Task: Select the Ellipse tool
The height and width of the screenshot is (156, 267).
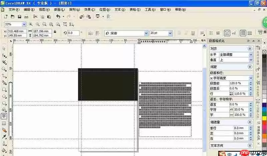Action: pos(4,96)
